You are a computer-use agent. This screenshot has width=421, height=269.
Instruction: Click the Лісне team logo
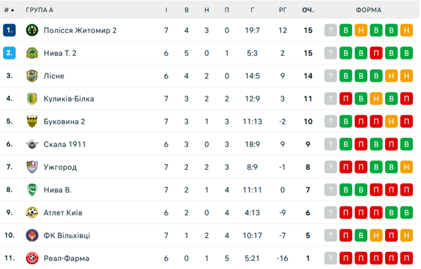pos(32,76)
